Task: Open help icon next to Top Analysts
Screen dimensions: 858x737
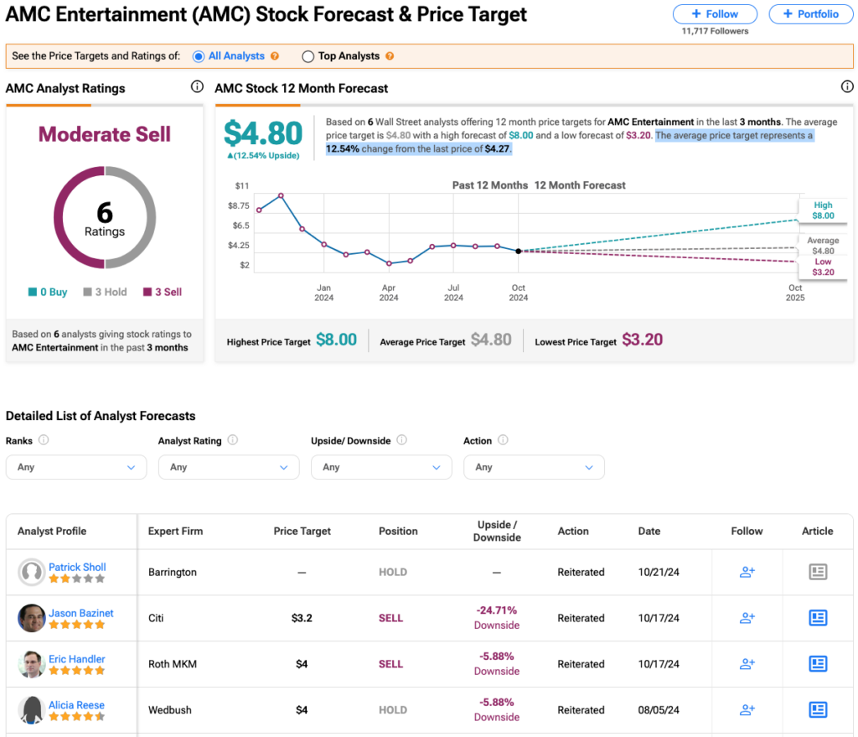Action: 390,56
